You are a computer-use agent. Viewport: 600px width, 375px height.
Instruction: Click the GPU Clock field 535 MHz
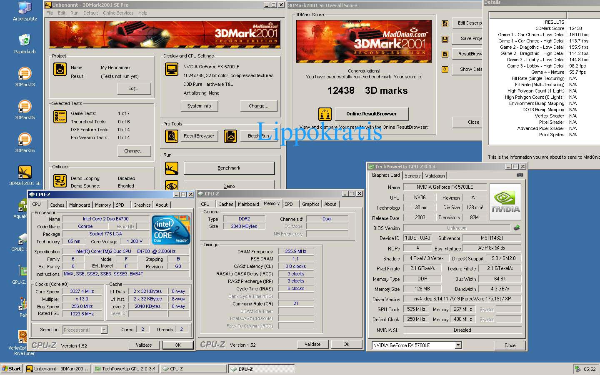(416, 309)
